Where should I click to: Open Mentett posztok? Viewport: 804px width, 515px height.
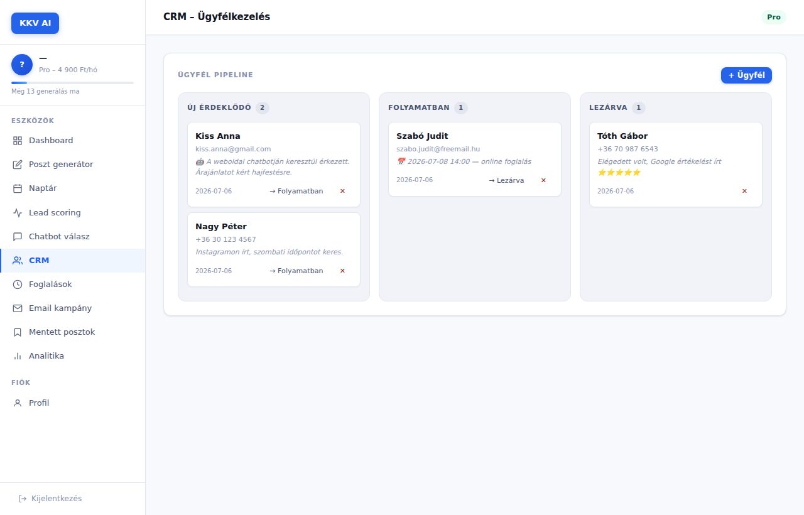(x=72, y=332)
